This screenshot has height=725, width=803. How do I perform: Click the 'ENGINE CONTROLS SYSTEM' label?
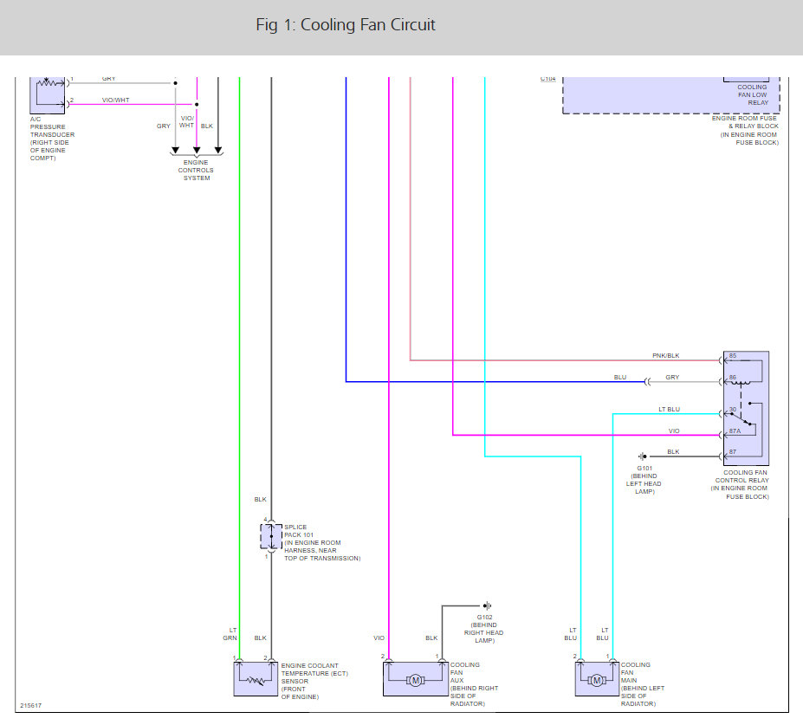(x=196, y=170)
